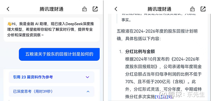The width and height of the screenshot is (211, 101).
Task: Open citation link [1]
Action: pyautogui.click(x=157, y=97)
